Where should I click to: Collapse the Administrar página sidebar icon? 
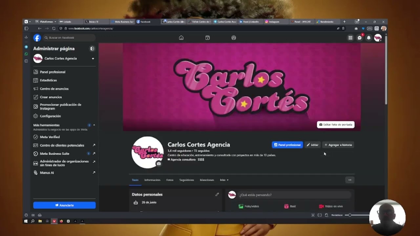pyautogui.click(x=92, y=49)
